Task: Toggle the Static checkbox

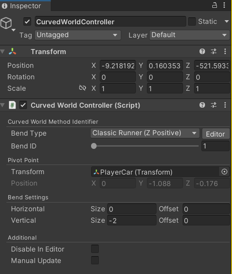Action: coord(192,22)
